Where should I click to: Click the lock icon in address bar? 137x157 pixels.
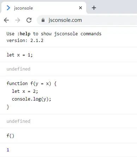[43, 20]
